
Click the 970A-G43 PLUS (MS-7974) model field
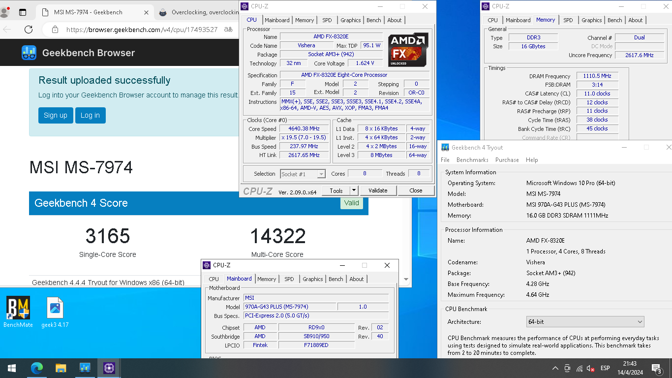[x=290, y=307]
